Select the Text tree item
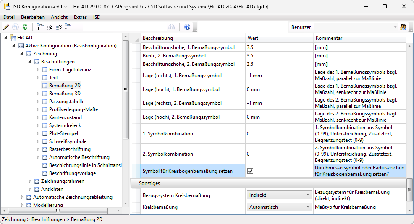 click(x=53, y=78)
